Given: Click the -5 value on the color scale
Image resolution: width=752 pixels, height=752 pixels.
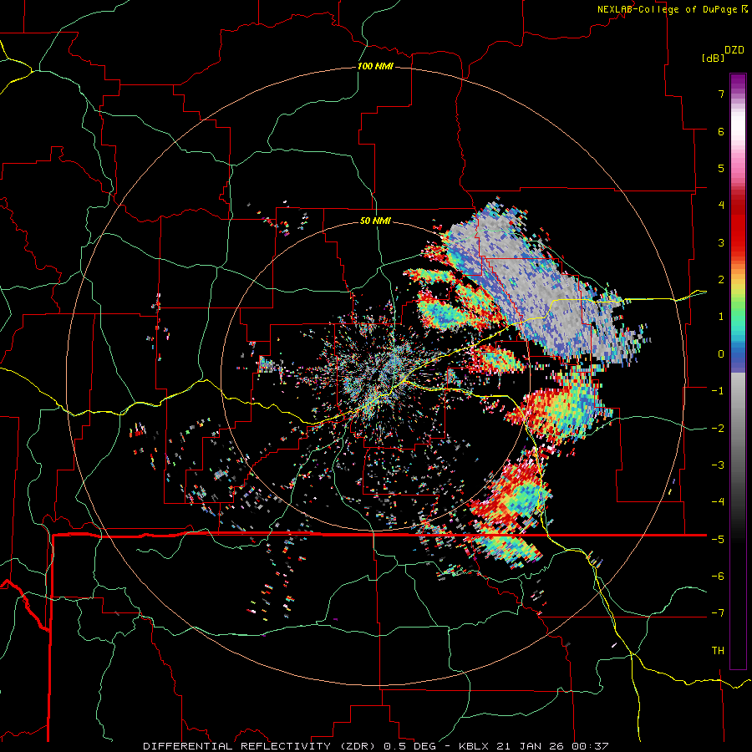Looking at the screenshot, I should point(718,540).
